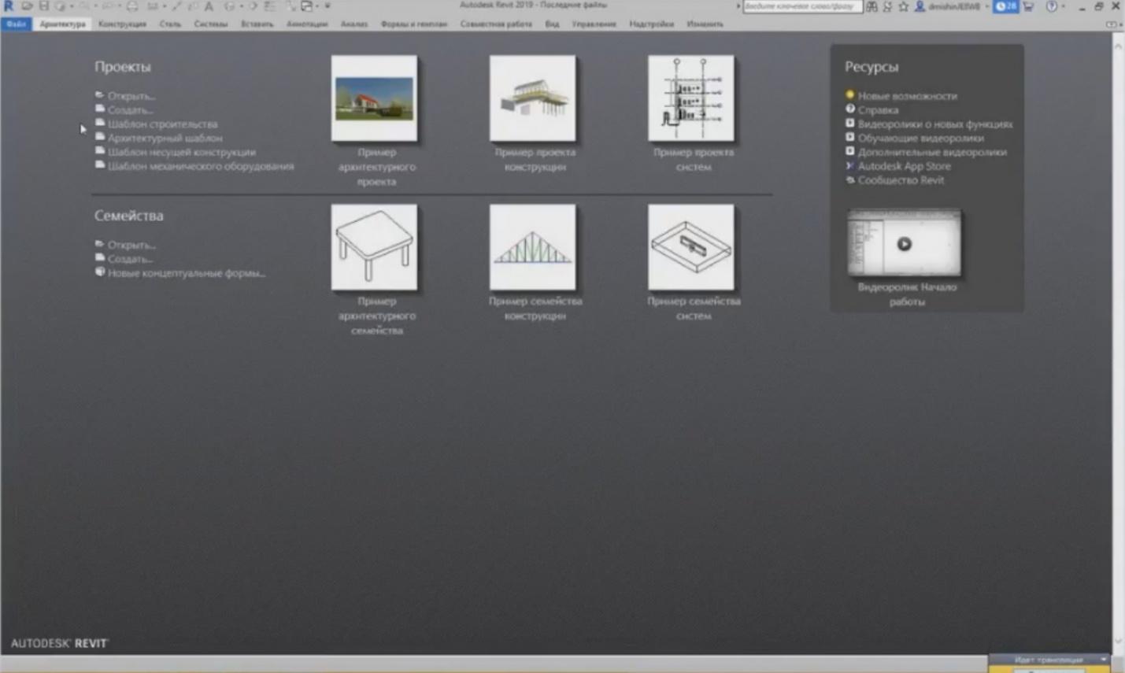Screen dimensions: 1125x673
Task: Expand the dropdown arrow next to Help icon
Action: click(x=1063, y=6)
